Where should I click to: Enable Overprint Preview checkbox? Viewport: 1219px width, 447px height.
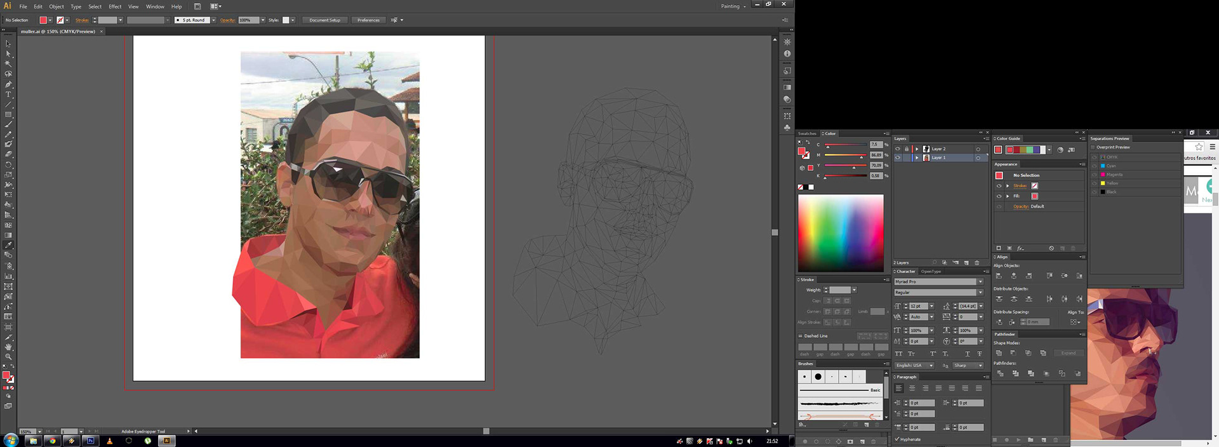tap(1093, 147)
